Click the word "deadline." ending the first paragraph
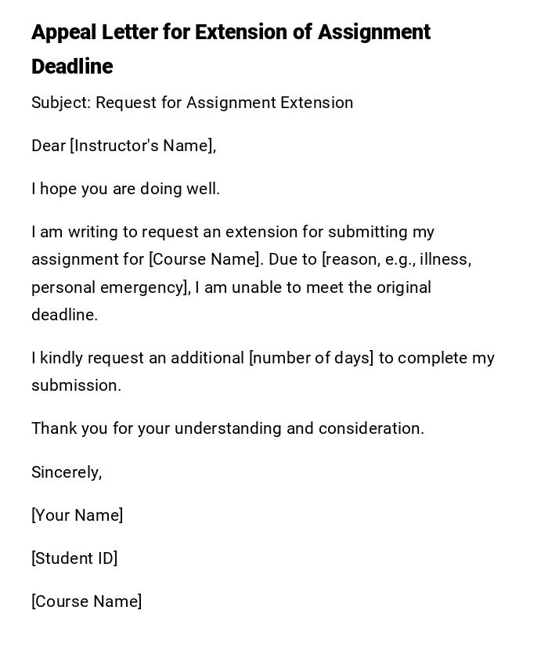The height and width of the screenshot is (650, 548). [64, 315]
